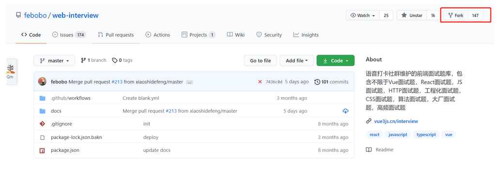This screenshot has height=176, width=502.
Task: Open vue3js.cn/interview website link
Action: tap(396, 121)
